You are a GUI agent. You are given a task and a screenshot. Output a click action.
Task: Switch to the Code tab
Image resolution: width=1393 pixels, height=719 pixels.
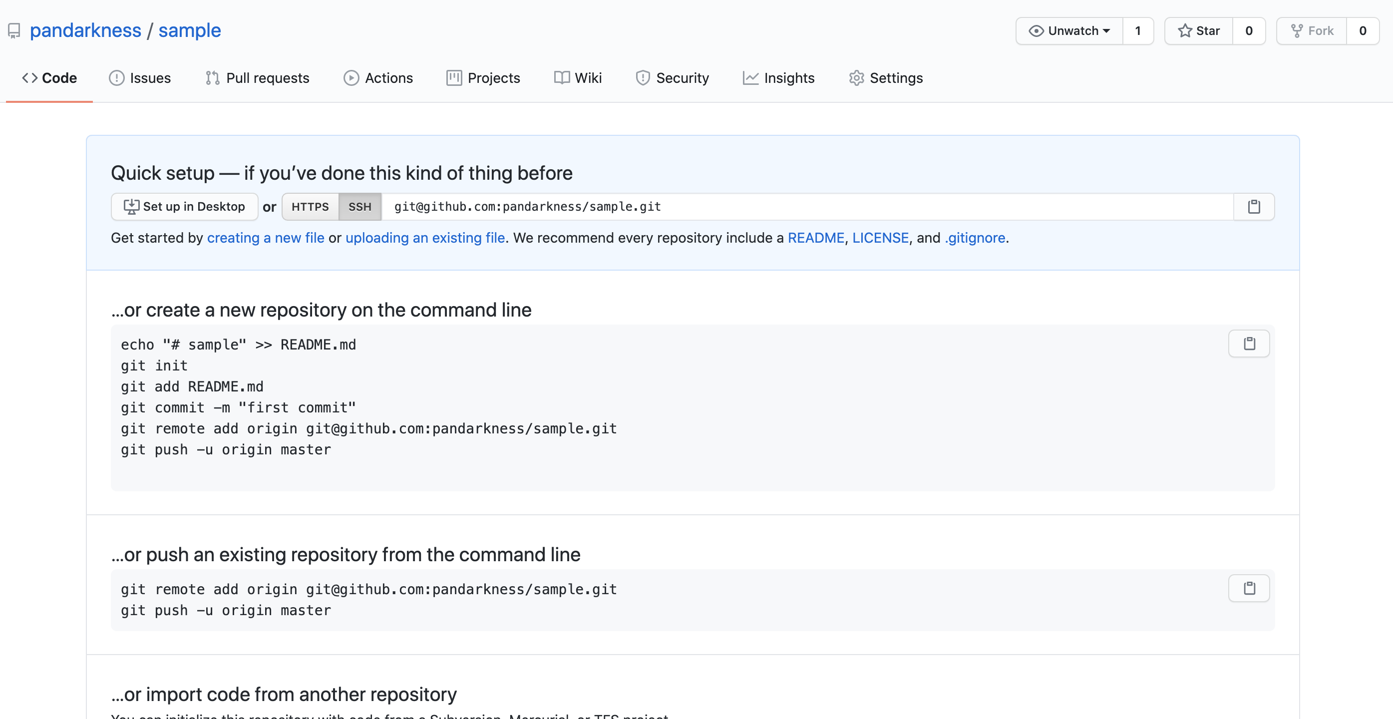[49, 78]
